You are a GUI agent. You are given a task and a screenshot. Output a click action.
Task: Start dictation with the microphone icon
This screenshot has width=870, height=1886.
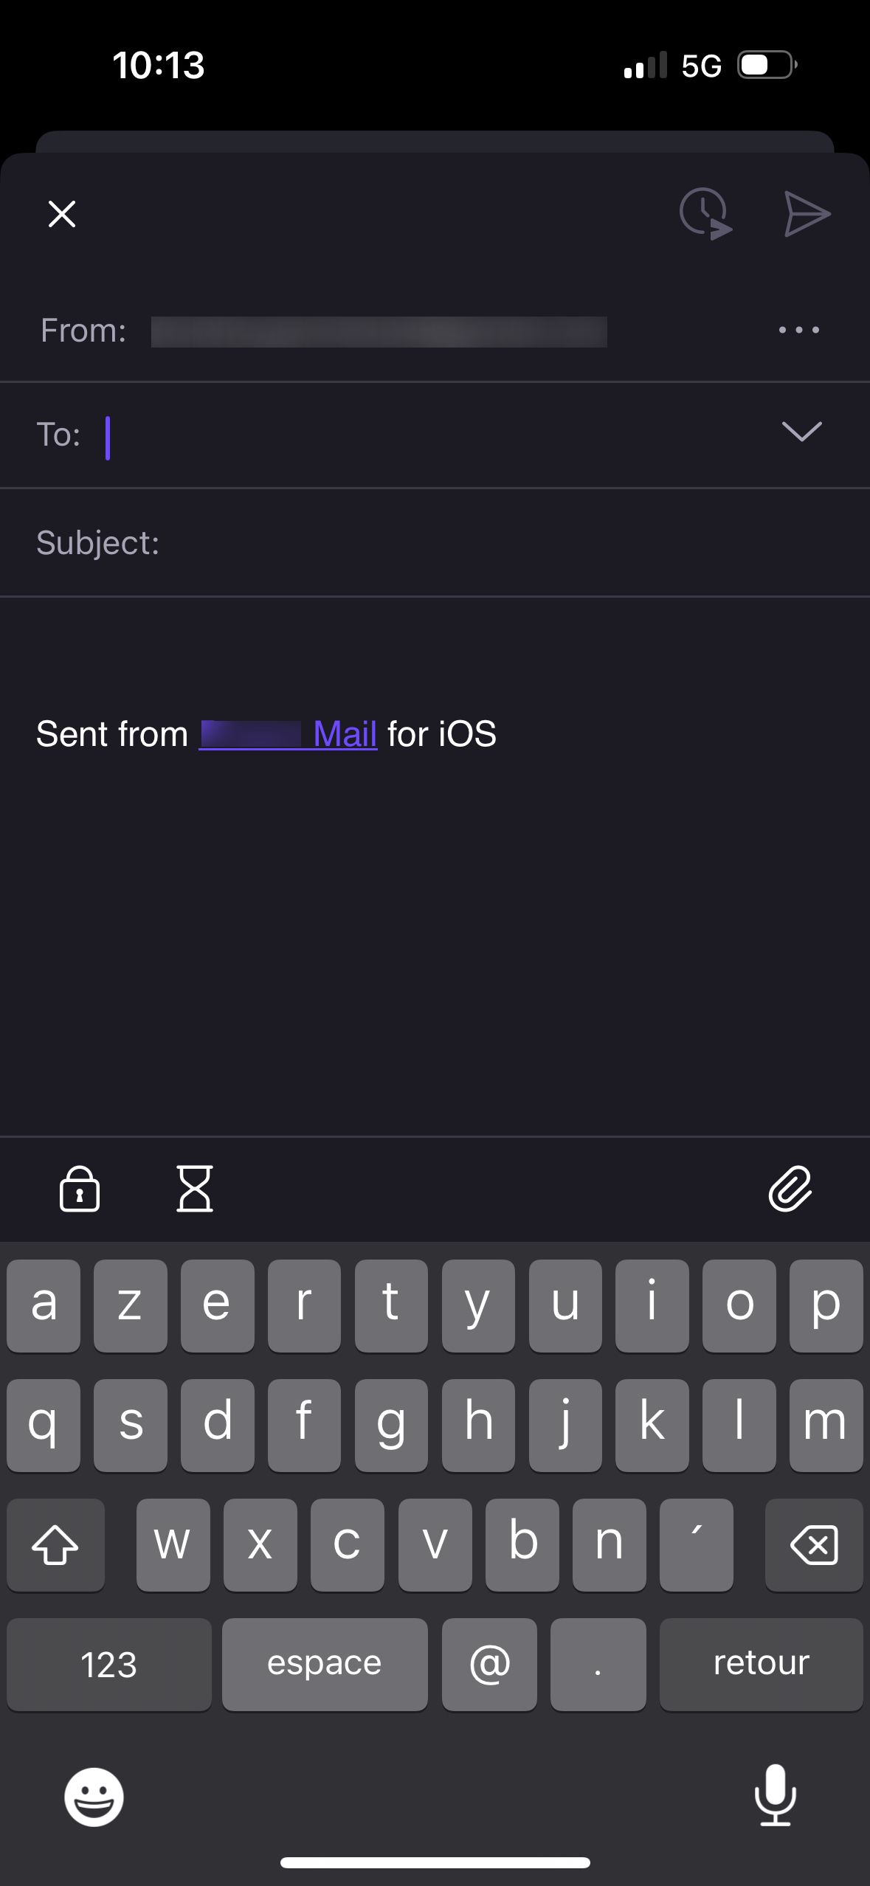pyautogui.click(x=776, y=1795)
